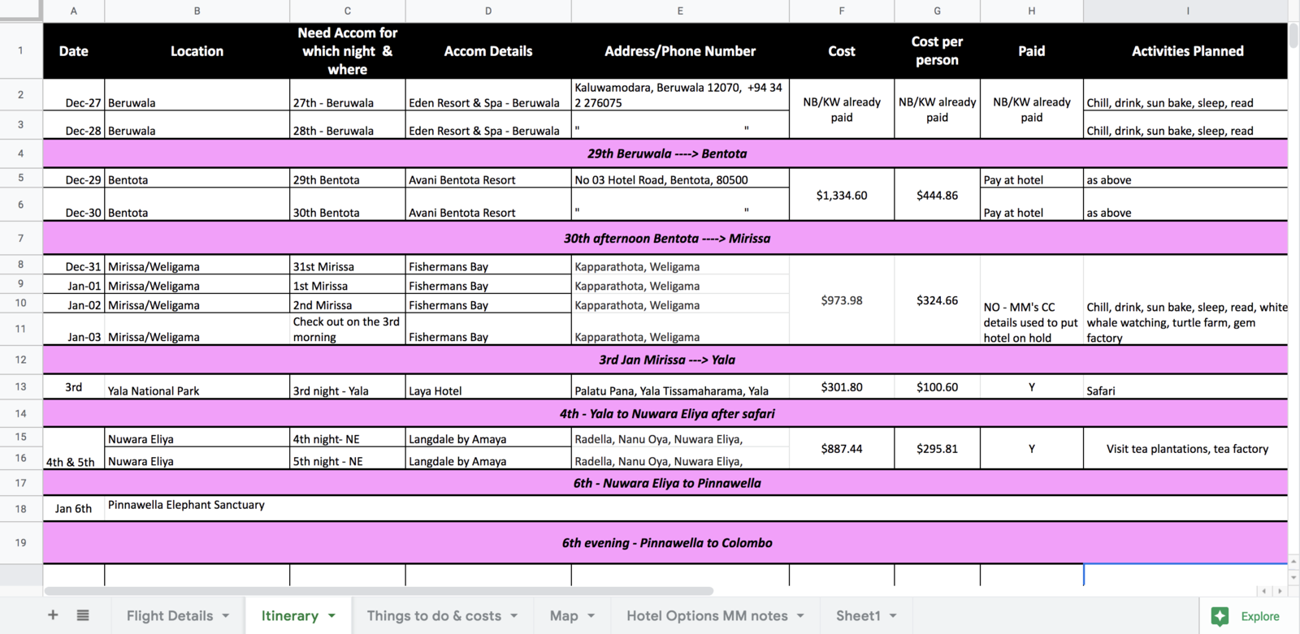This screenshot has width=1300, height=634.
Task: Click 'Safari' activities cell
Action: coord(1186,386)
